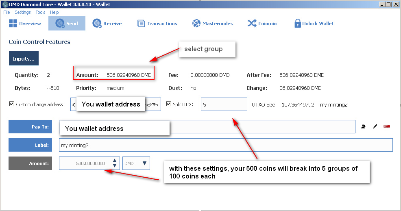
Task: Click the Pay To address field
Action: [207, 126]
